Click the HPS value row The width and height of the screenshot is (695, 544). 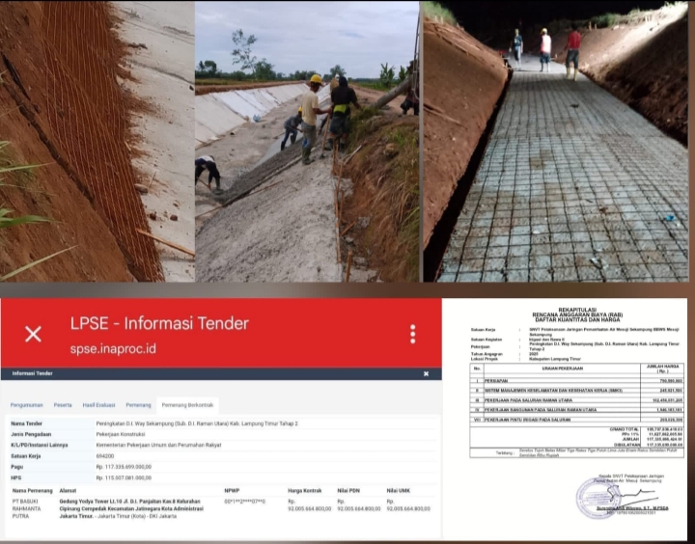(x=124, y=476)
